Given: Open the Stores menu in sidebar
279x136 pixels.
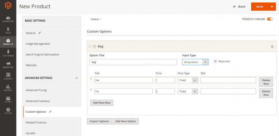Looking at the screenshot, I should click(x=8, y=99).
